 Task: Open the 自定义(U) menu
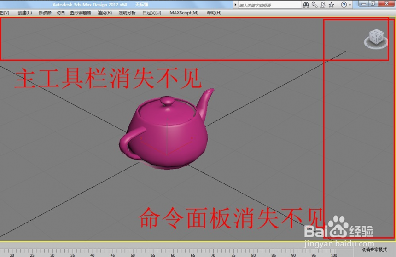(152, 12)
